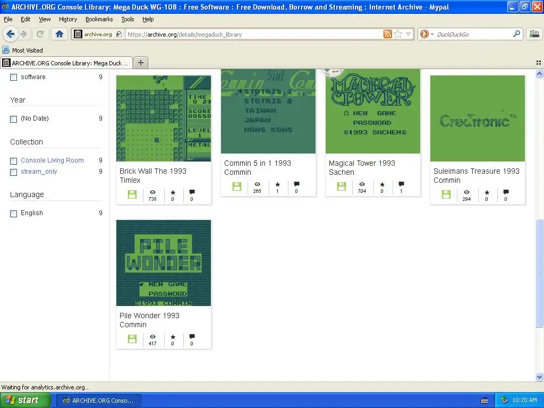
Task: Click the taskbar clock showing 10:20 AM
Action: click(x=524, y=401)
